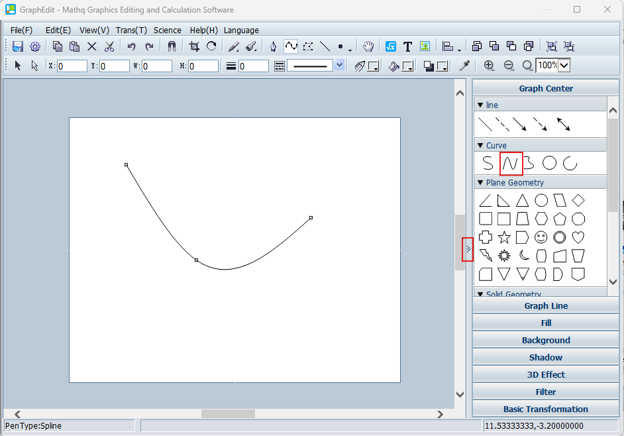The image size is (624, 436).
Task: Open the View(V) menu
Action: click(94, 30)
